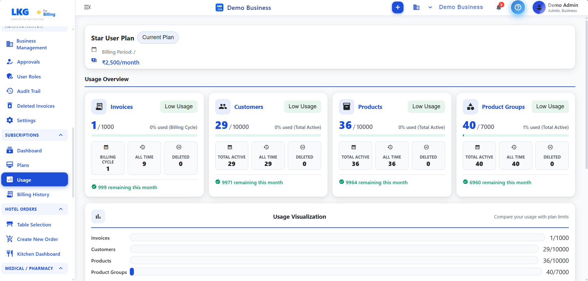Click the Customers card people icon
The image size is (588, 281).
pos(223,107)
